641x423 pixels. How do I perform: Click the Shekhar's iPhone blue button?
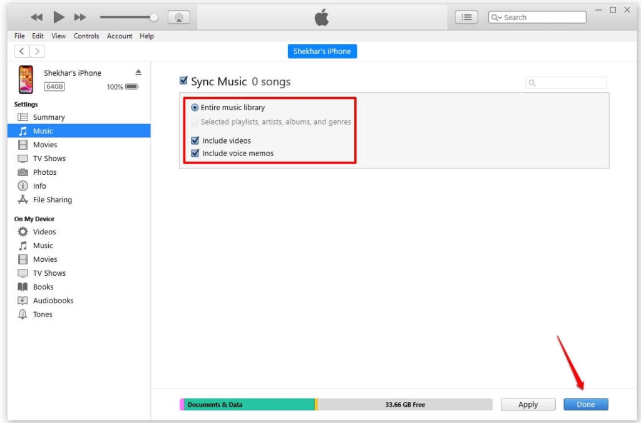[x=322, y=51]
